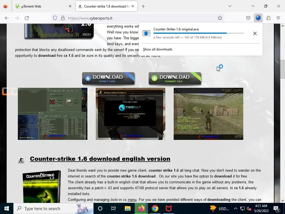The image size is (285, 214).
Task: Click the CS soldier icon beside heading
Action: (x=21, y=160)
